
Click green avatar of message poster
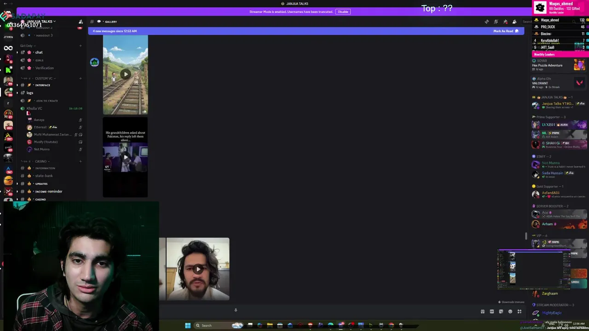94,62
